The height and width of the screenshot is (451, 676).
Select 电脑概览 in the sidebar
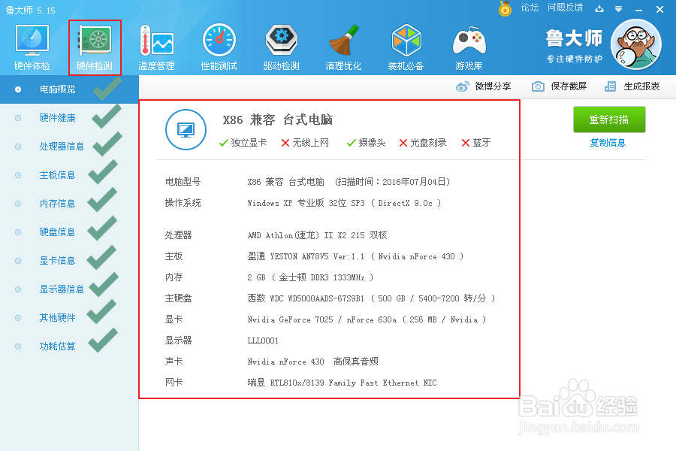click(69, 89)
